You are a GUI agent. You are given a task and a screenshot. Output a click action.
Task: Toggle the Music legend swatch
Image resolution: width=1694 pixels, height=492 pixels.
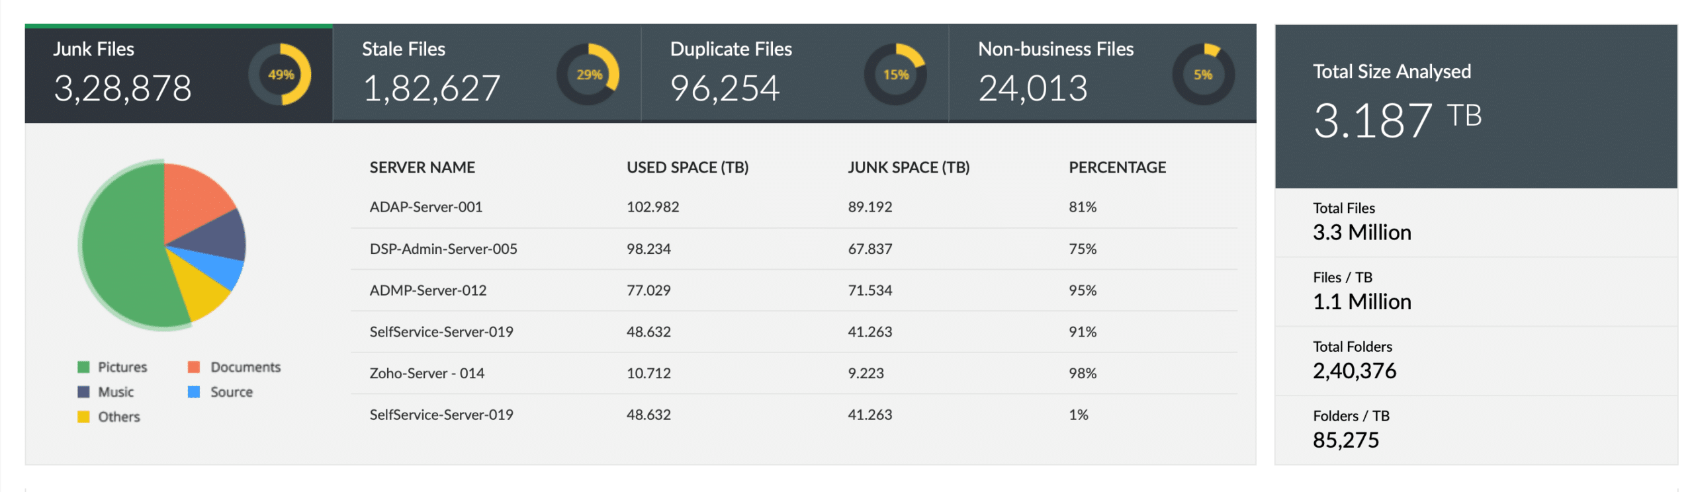(83, 392)
